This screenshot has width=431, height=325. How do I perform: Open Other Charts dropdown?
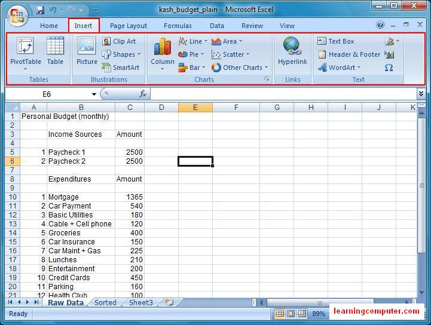pos(240,68)
